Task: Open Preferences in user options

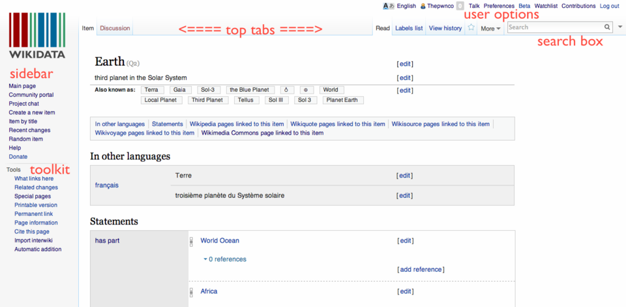Action: (x=499, y=6)
